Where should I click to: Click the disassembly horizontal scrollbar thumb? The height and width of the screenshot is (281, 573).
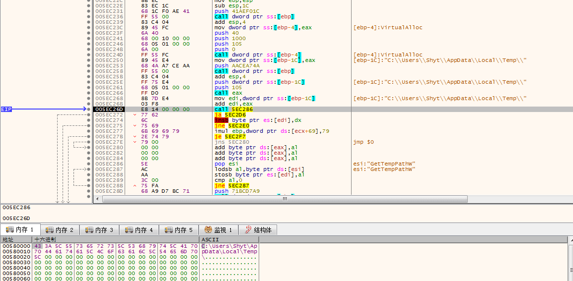point(285,199)
